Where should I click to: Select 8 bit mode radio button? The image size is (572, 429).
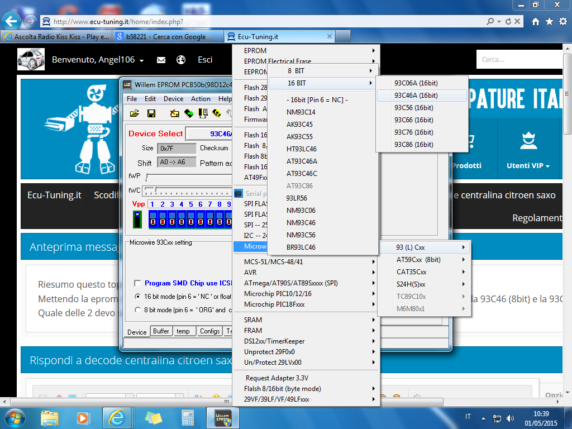pos(137,309)
